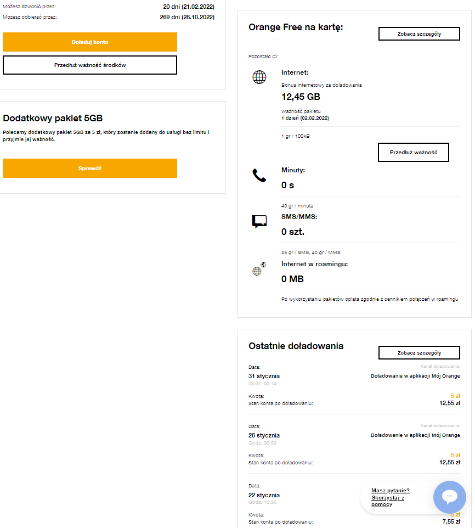This screenshot has width=475, height=528.
Task: Click the Internet w roamingu label
Action: pos(314,264)
